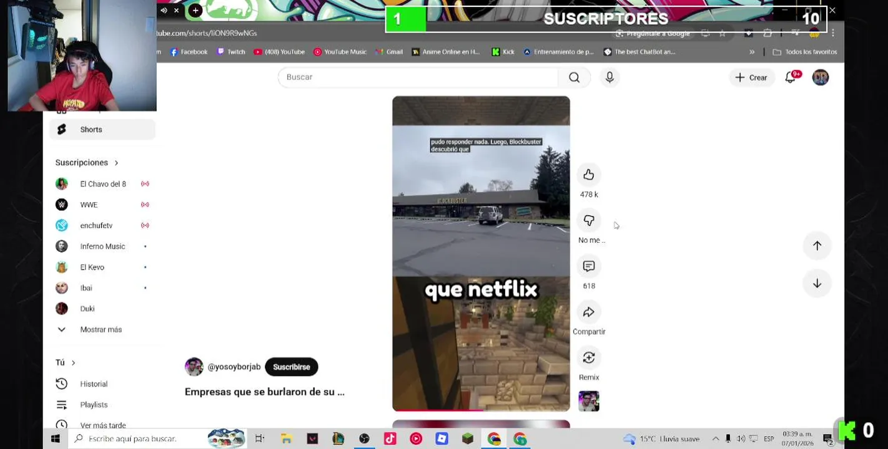Go to previous Short with up arrow
The width and height of the screenshot is (888, 449).
(x=817, y=246)
